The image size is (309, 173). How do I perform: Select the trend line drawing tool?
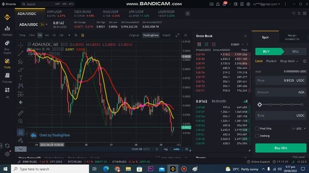(21, 53)
